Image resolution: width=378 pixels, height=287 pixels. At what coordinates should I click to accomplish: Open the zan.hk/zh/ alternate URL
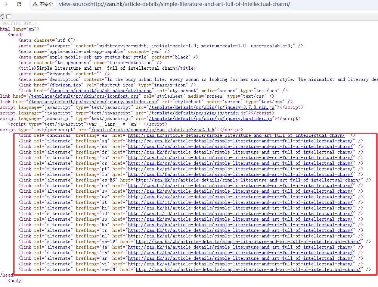[x=248, y=242]
